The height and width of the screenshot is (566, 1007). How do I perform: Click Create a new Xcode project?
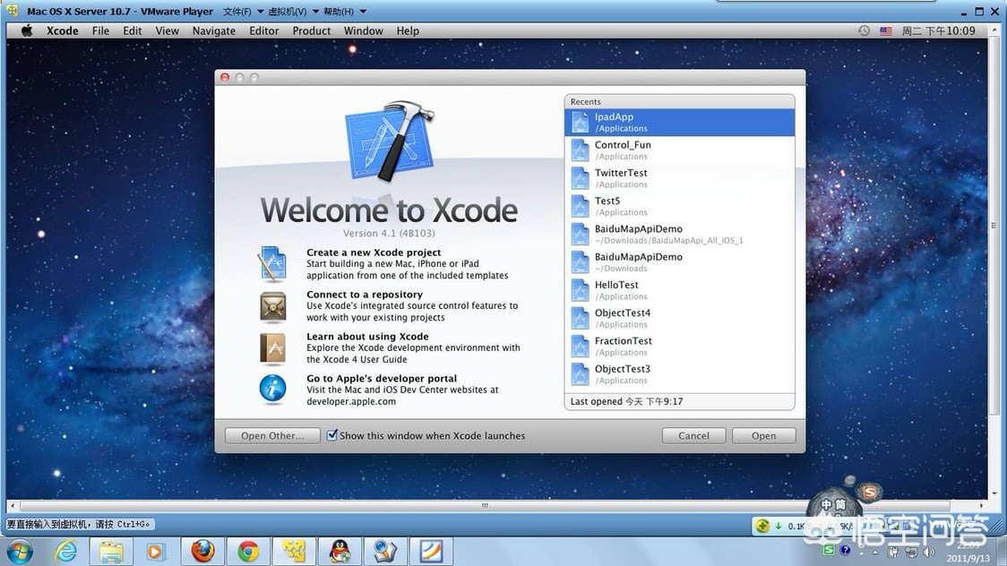click(373, 253)
